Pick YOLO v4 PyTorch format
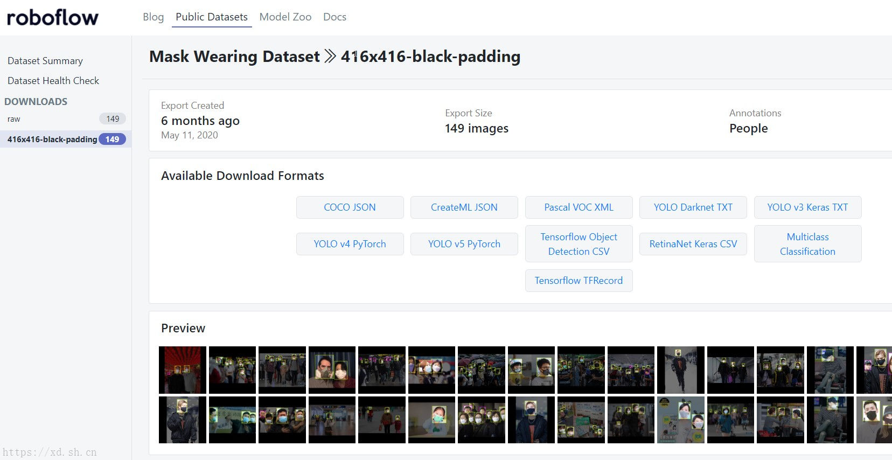Viewport: 892px width, 460px height. 350,244
